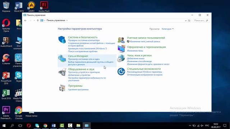Open the taskbar clock and date
The image size is (230, 129).
pyautogui.click(x=216, y=125)
